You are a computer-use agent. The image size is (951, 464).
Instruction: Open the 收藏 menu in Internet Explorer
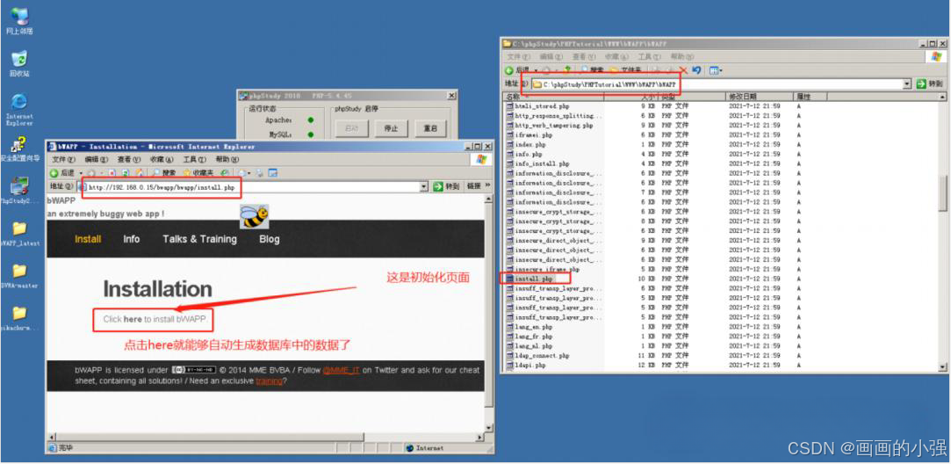click(x=162, y=160)
